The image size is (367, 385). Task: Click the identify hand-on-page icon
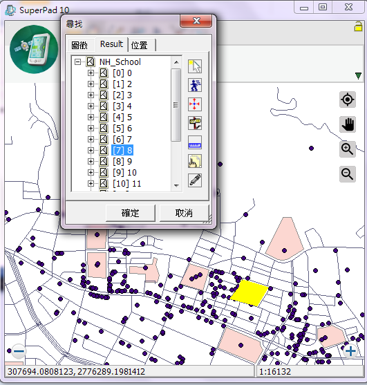195,161
